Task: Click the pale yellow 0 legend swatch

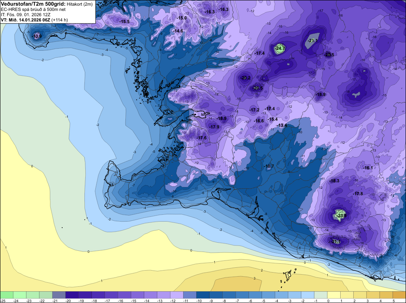Action: [334, 295]
